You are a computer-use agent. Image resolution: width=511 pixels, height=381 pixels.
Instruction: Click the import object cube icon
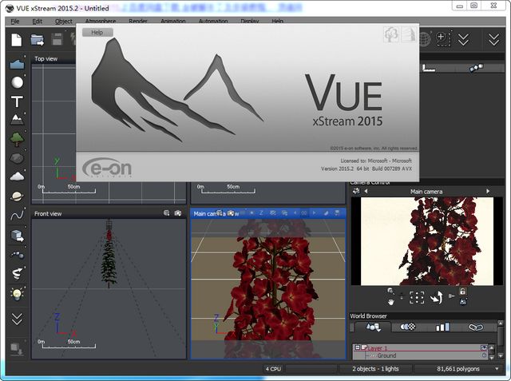(17, 235)
